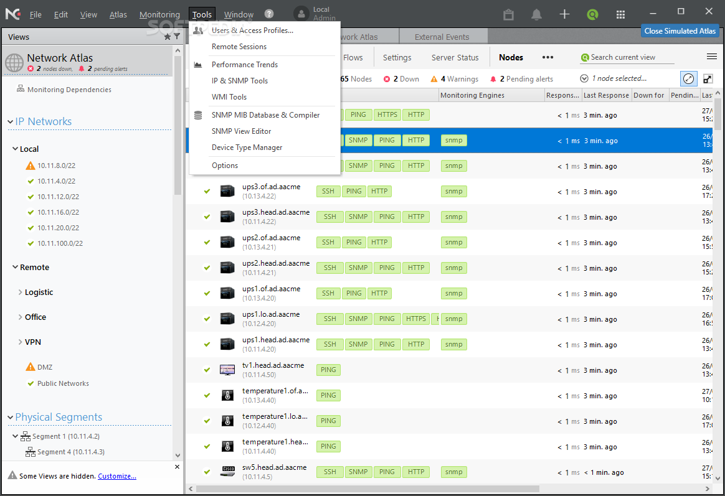This screenshot has width=725, height=496.
Task: Click the 4 Warnings status filter
Action: point(455,79)
